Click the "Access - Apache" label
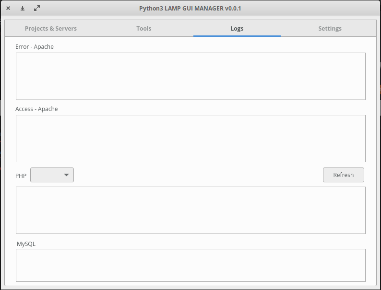Image resolution: width=381 pixels, height=290 pixels. click(36, 109)
